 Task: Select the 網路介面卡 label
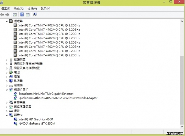pyautogui.click(x=21, y=89)
